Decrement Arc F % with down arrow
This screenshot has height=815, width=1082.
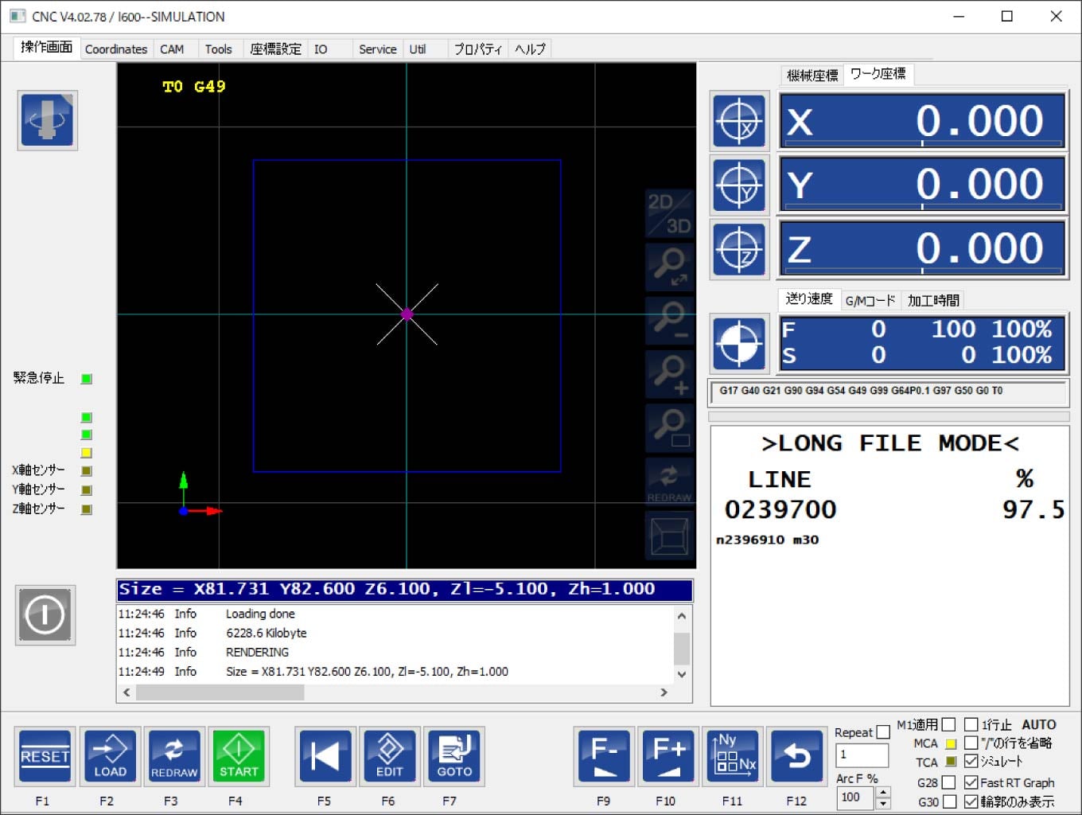coord(882,803)
